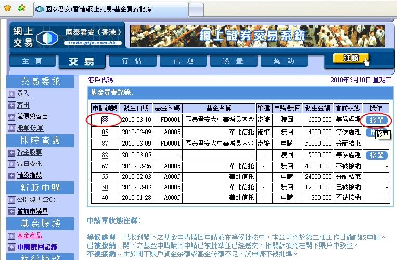The image size is (397, 260).
Task: Open the 幫助 navigation tab
Action: pos(284,61)
